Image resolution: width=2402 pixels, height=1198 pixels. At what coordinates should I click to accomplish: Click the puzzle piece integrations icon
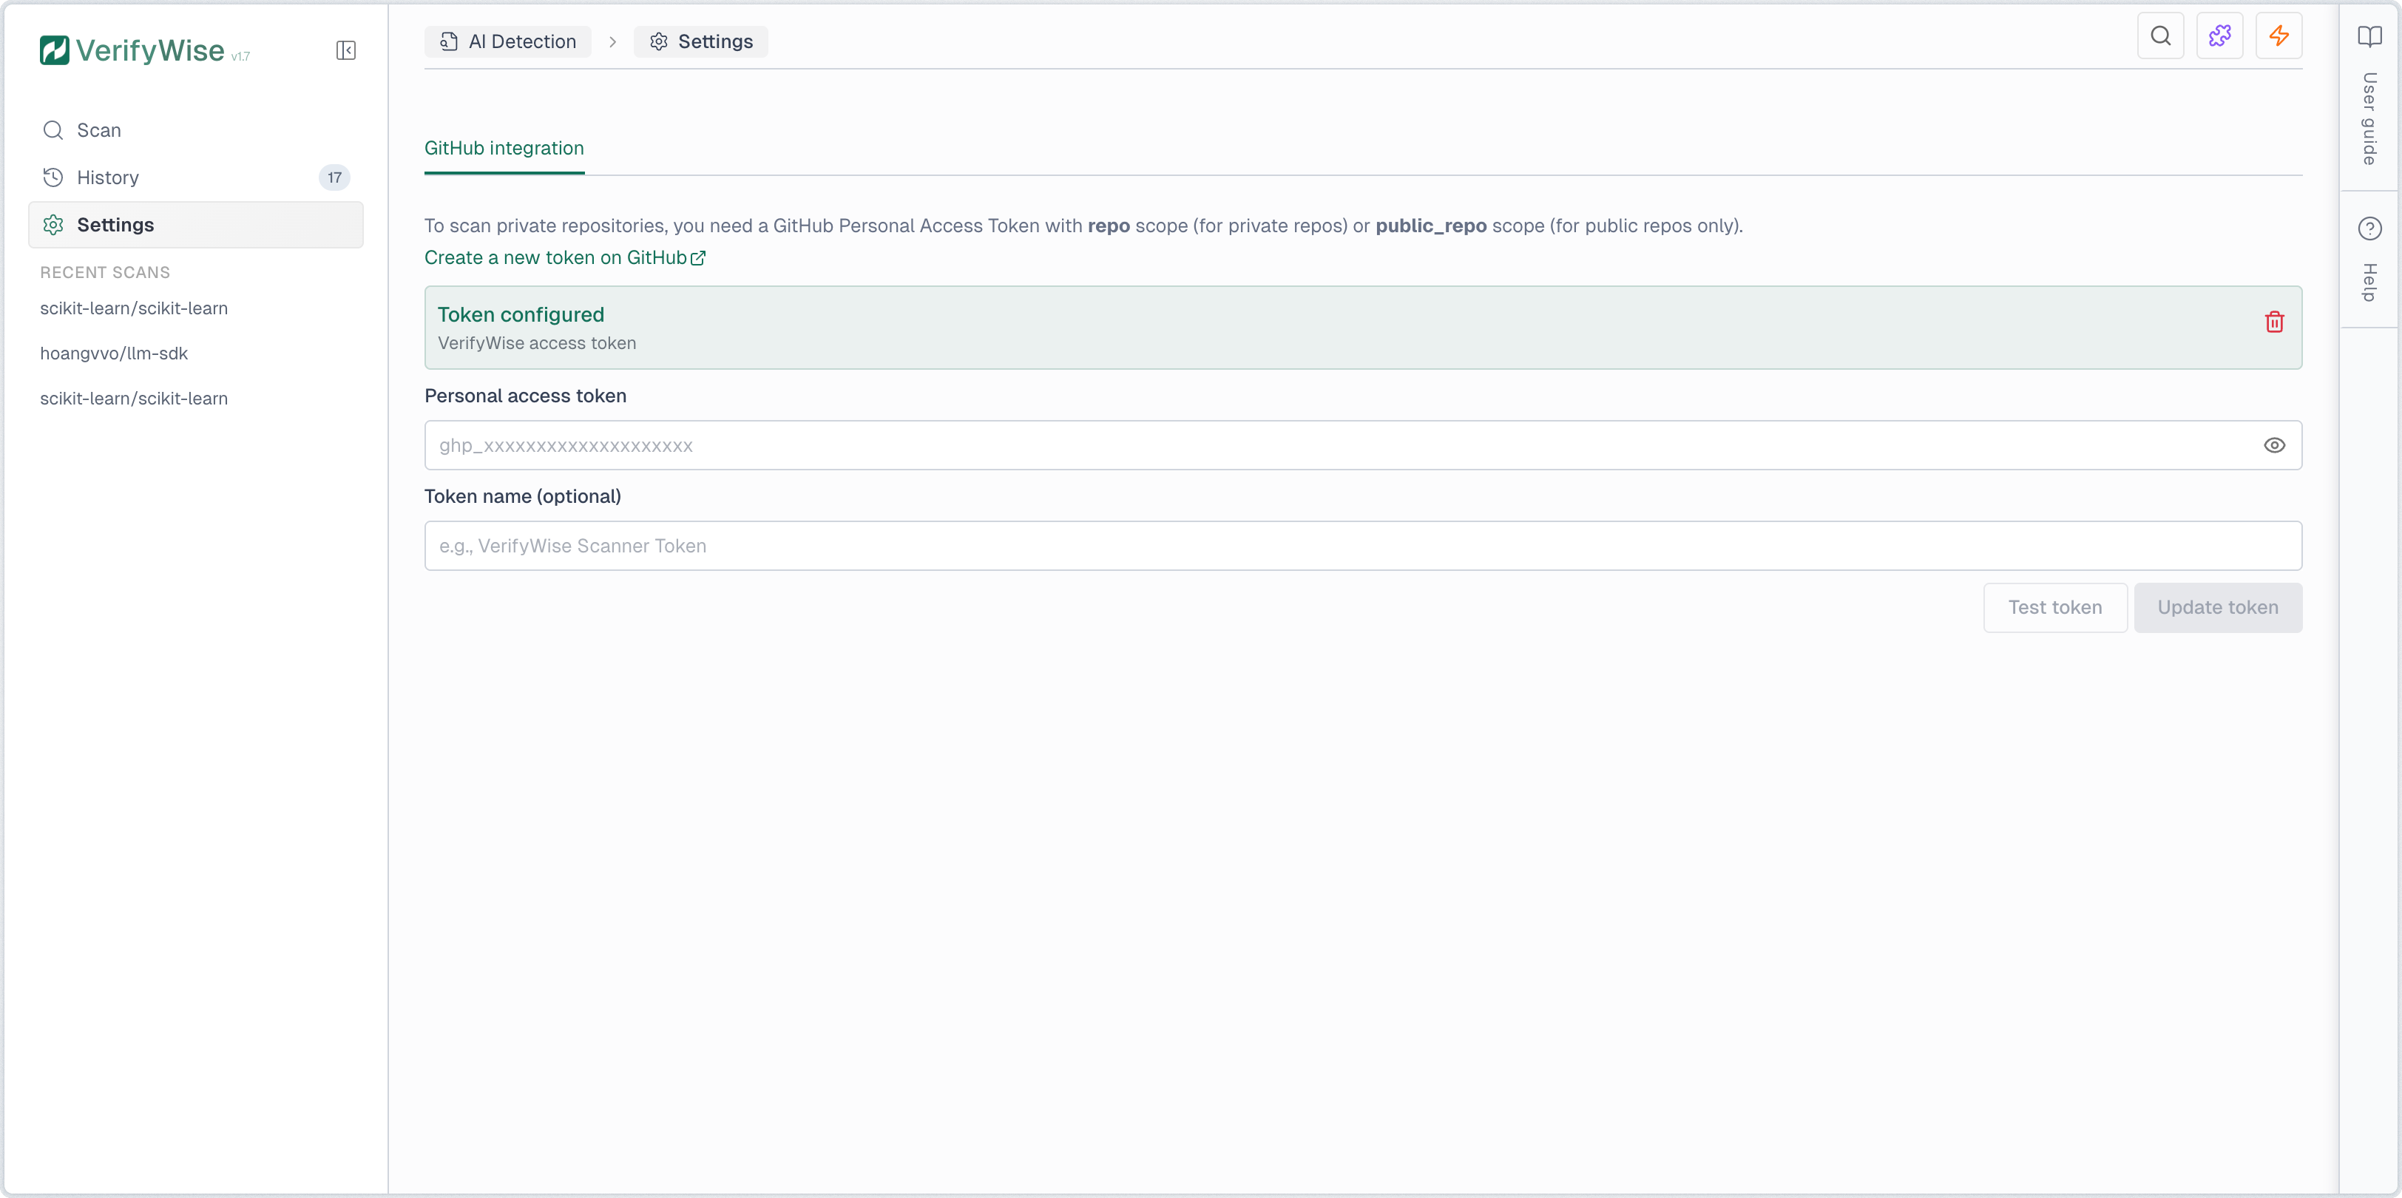point(2220,35)
